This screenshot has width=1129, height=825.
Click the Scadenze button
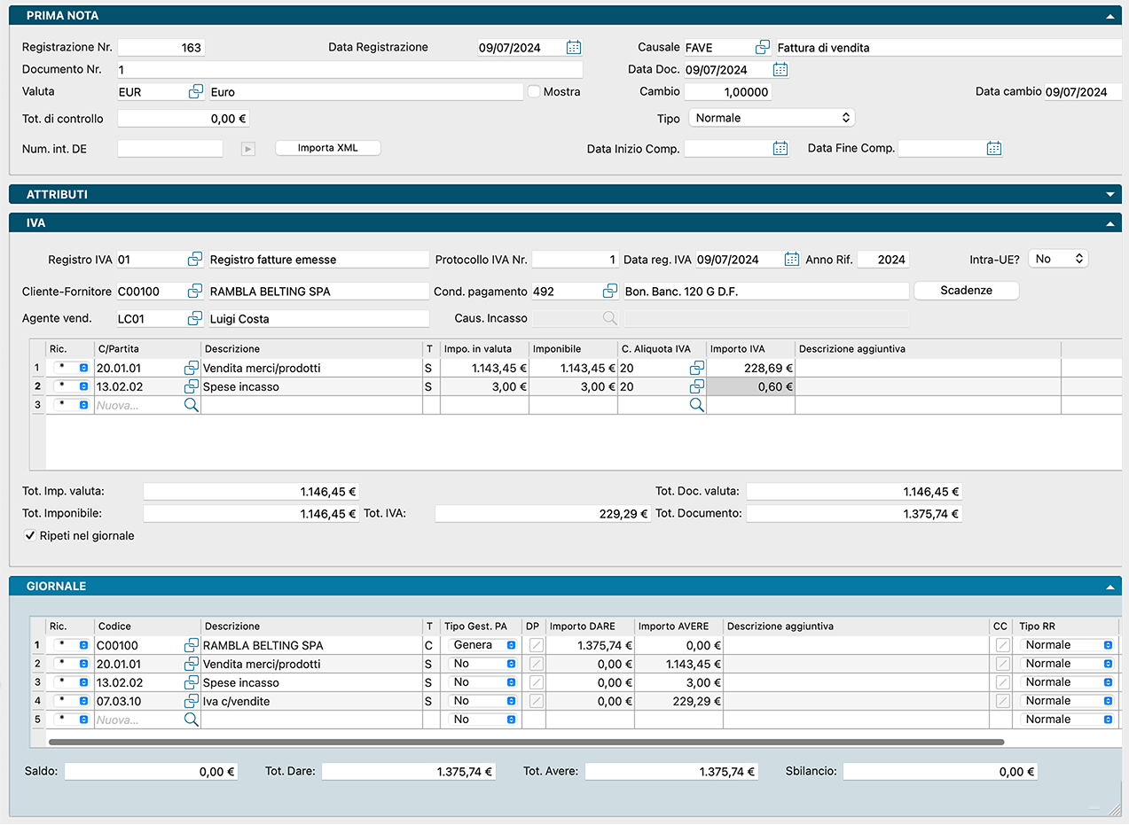(x=966, y=291)
